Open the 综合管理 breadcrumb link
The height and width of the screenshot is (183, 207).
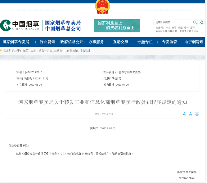point(85,51)
